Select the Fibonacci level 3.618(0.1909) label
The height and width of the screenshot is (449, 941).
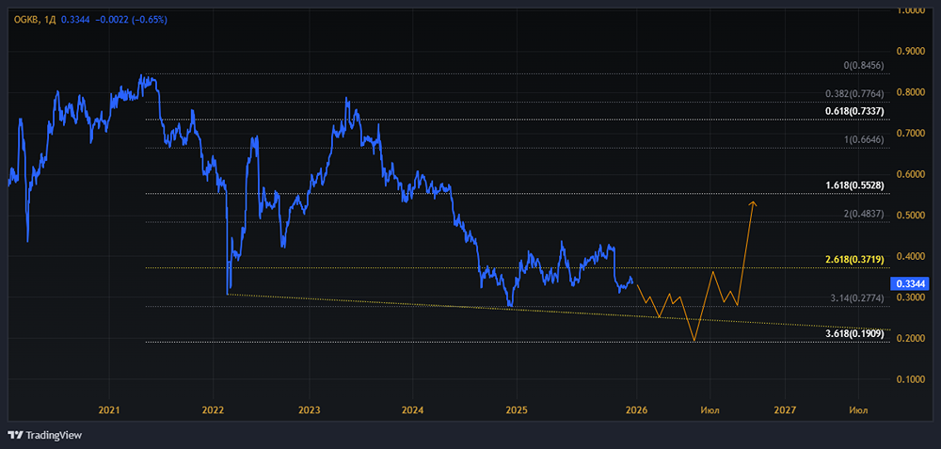click(854, 334)
